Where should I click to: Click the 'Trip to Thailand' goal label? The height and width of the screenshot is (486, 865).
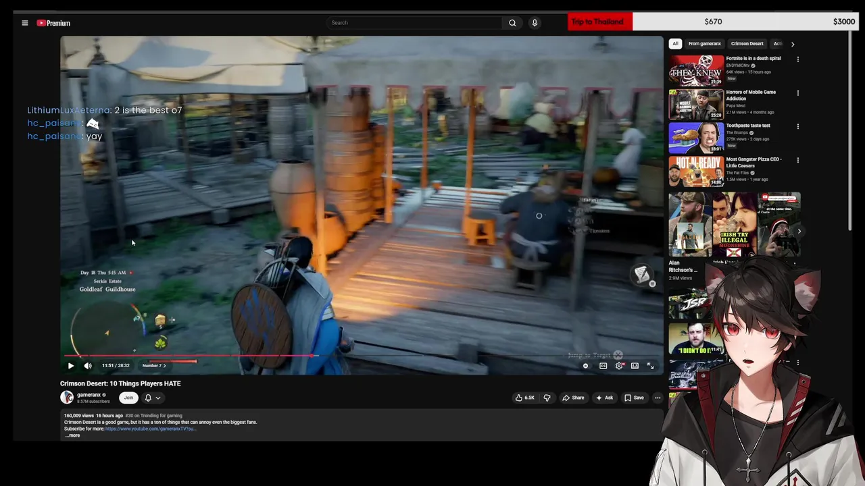pyautogui.click(x=597, y=22)
